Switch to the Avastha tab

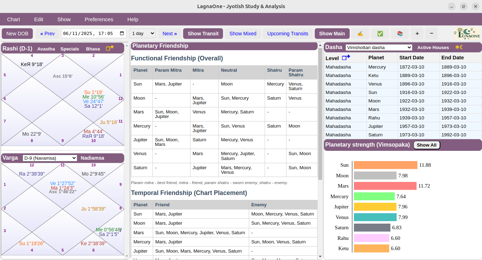(x=46, y=49)
